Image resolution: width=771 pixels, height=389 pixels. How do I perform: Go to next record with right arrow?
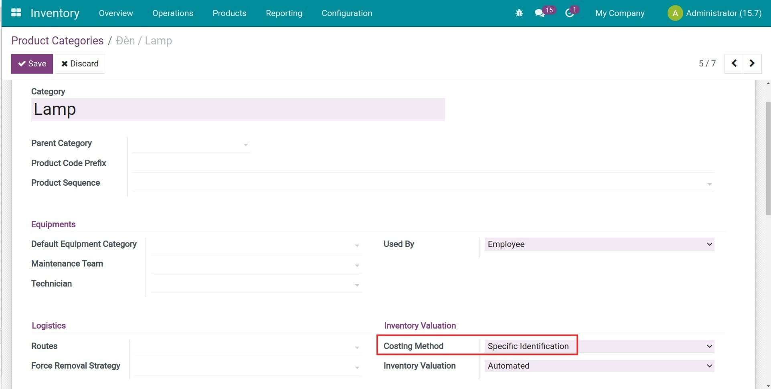[752, 63]
